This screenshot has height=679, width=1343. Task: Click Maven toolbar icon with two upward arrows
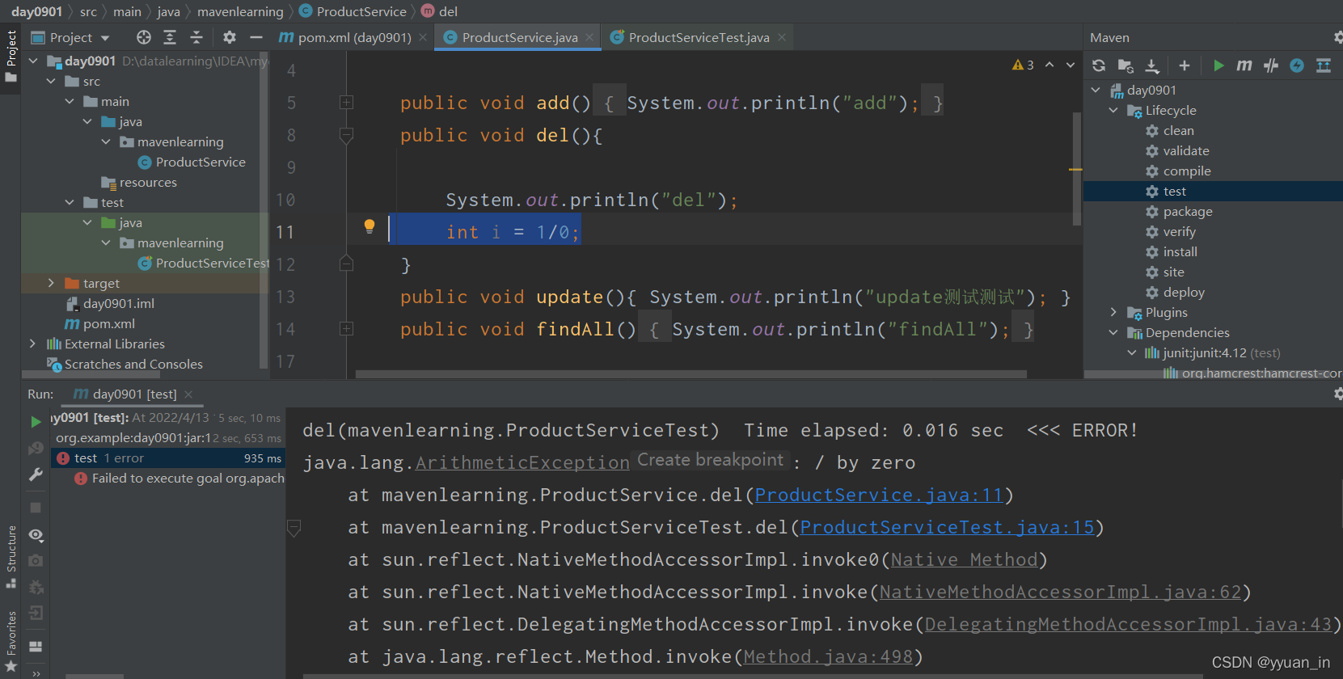pyautogui.click(x=1324, y=65)
